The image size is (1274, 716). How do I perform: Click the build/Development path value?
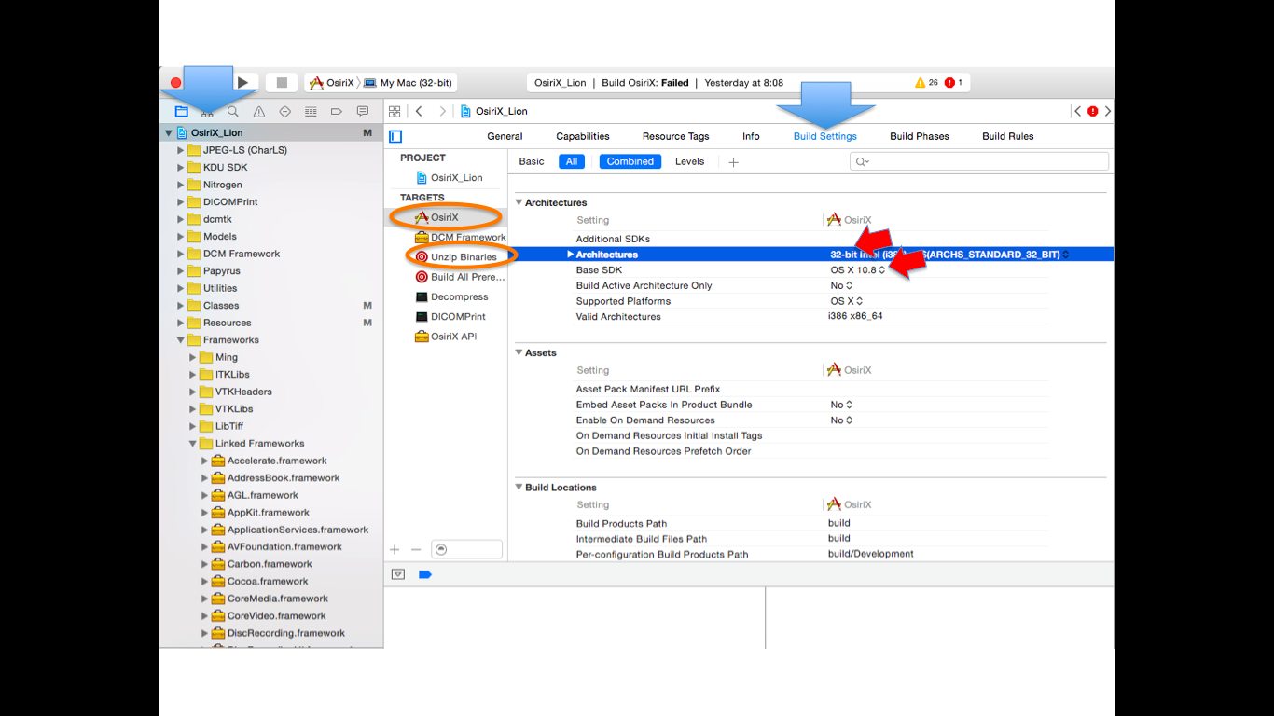point(871,554)
